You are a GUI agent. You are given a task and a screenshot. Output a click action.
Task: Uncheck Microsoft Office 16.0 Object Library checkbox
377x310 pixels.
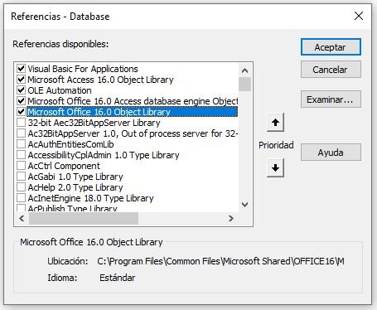coord(21,112)
